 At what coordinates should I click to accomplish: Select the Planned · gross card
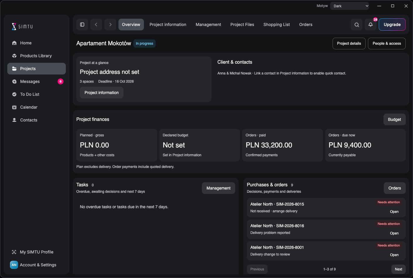117,145
